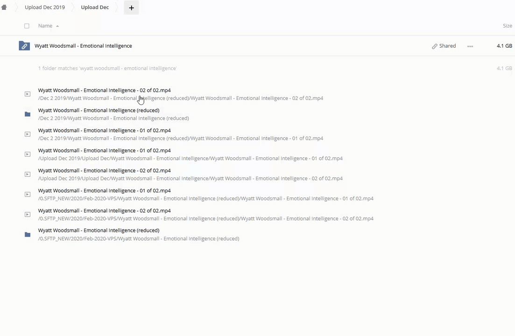The width and height of the screenshot is (515, 336).
Task: Click video icon of 02 of 02.mp4 in Dec 2 2019
Action: click(x=28, y=94)
